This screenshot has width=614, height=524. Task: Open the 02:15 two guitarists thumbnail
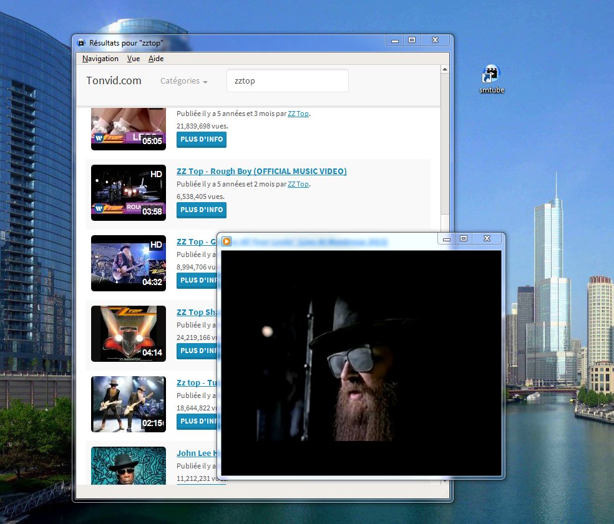(129, 404)
